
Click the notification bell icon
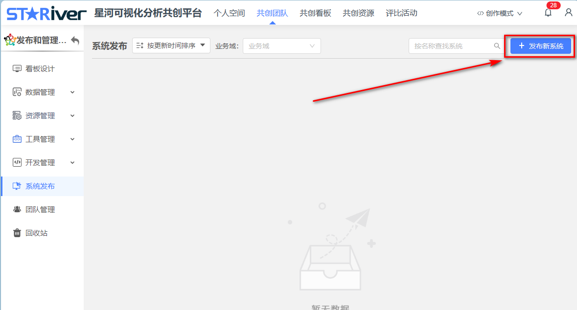click(548, 13)
